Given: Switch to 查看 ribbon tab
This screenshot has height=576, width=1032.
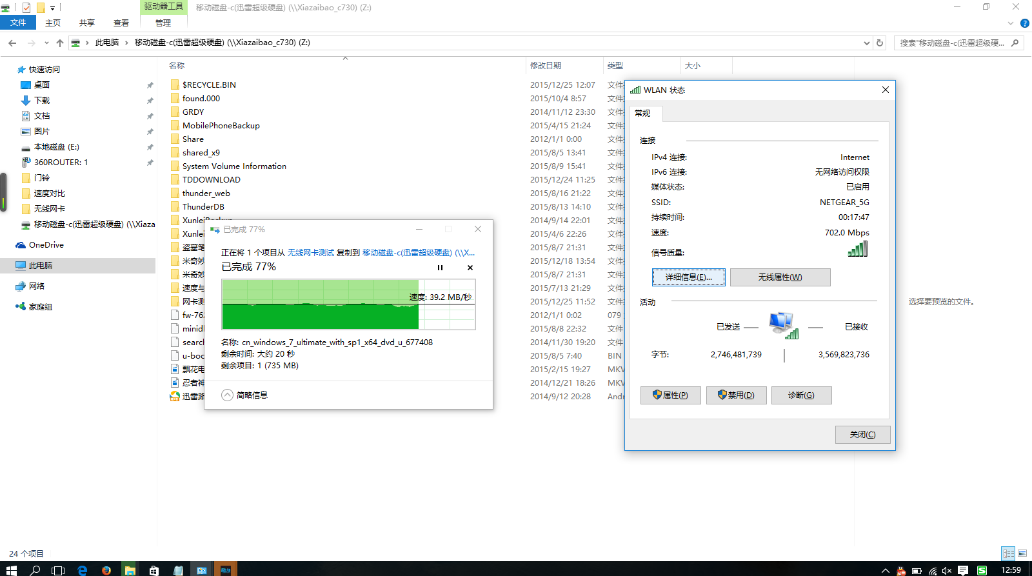Looking at the screenshot, I should click(121, 23).
